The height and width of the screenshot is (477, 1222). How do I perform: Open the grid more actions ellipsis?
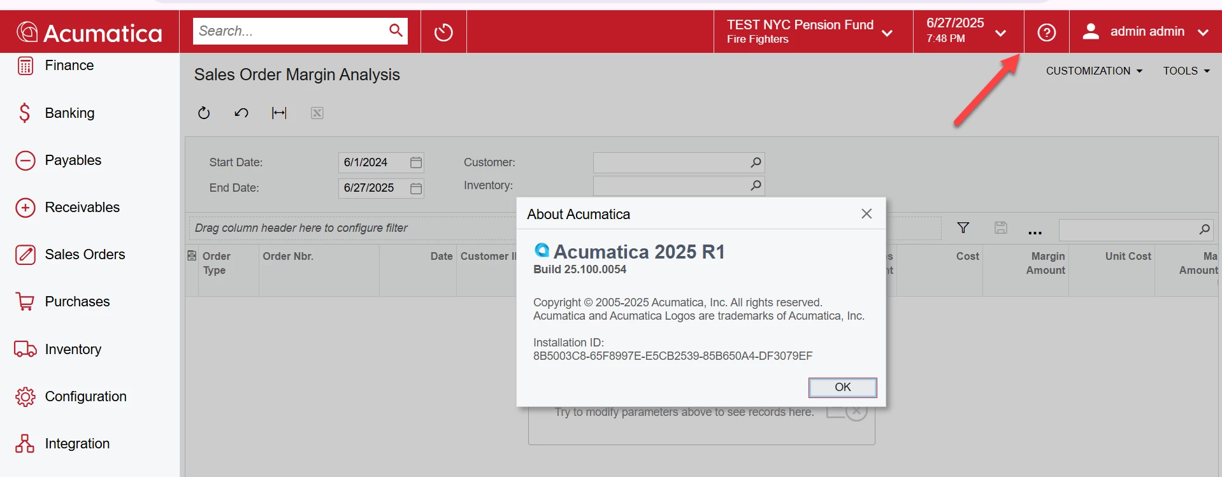(x=1035, y=232)
